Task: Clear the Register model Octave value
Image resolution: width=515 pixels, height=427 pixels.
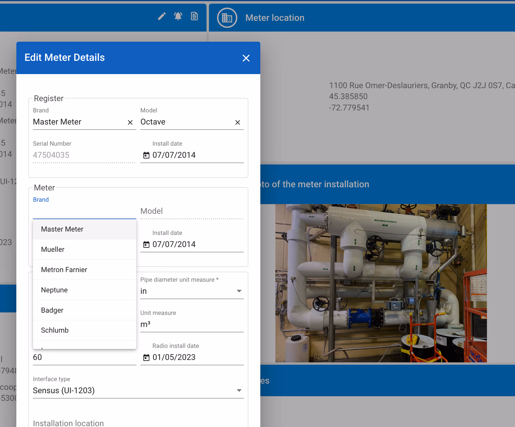Action: pos(237,122)
